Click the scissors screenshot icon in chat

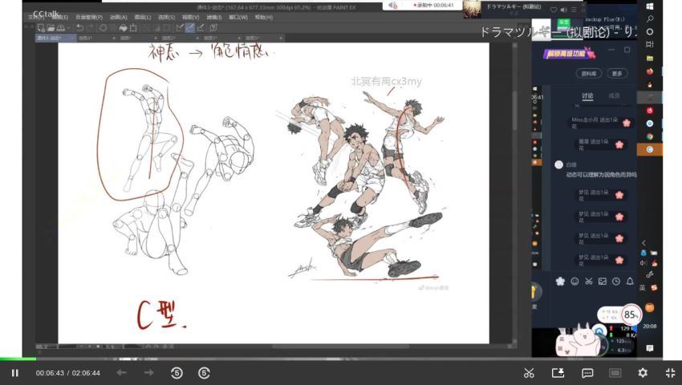(588, 282)
